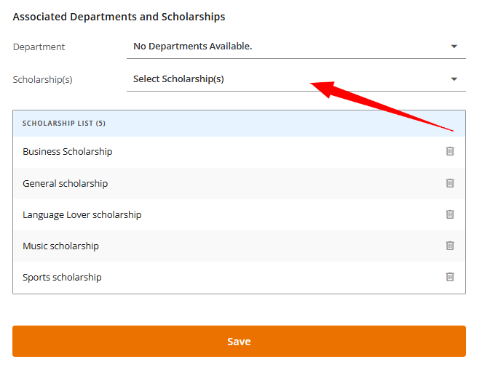This screenshot has width=482, height=367.
Task: Click the 'Select Scholarship(s)' placeholder text
Action: 178,78
